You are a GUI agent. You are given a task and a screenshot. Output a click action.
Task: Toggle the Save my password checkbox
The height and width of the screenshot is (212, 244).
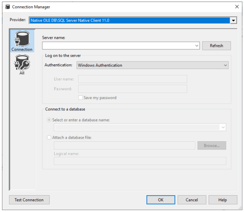[x=81, y=97]
